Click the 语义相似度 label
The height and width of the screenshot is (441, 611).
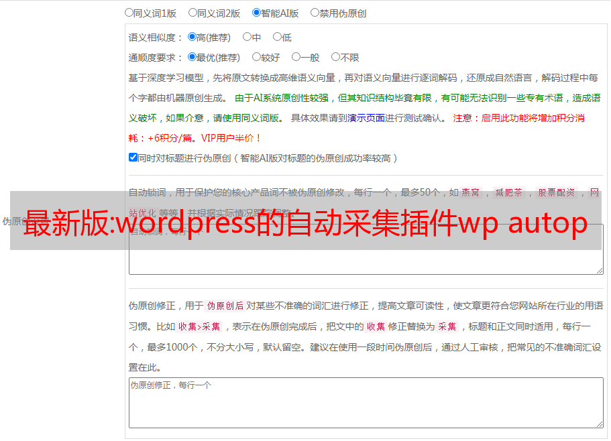coord(156,38)
